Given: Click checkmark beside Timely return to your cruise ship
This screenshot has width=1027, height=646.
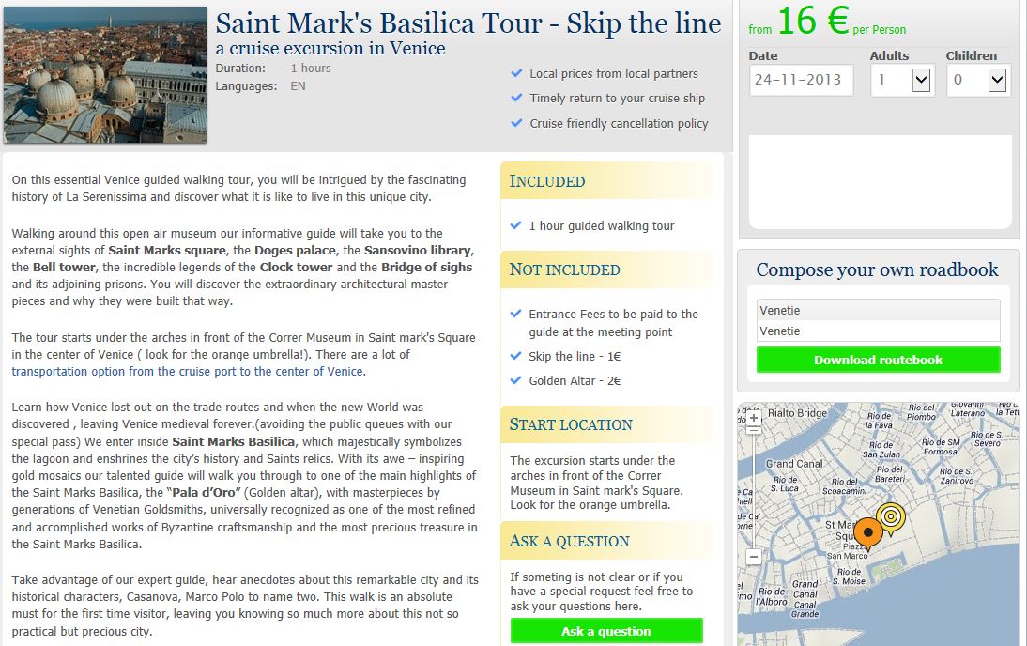Looking at the screenshot, I should point(516,98).
